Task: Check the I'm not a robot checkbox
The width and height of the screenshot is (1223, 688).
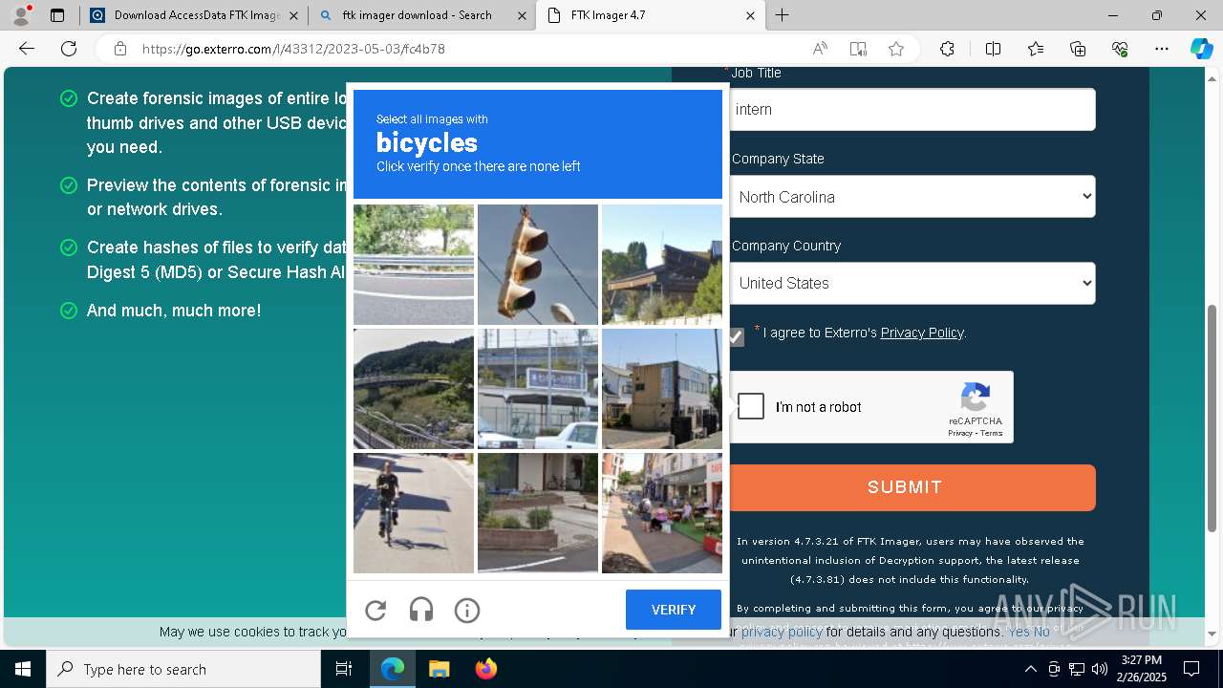Action: coord(751,406)
